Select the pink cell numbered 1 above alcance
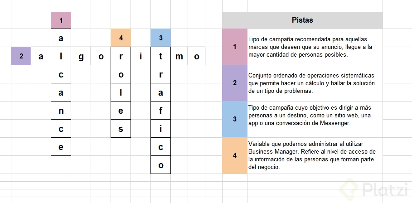The width and height of the screenshot is (412, 203). tap(61, 20)
